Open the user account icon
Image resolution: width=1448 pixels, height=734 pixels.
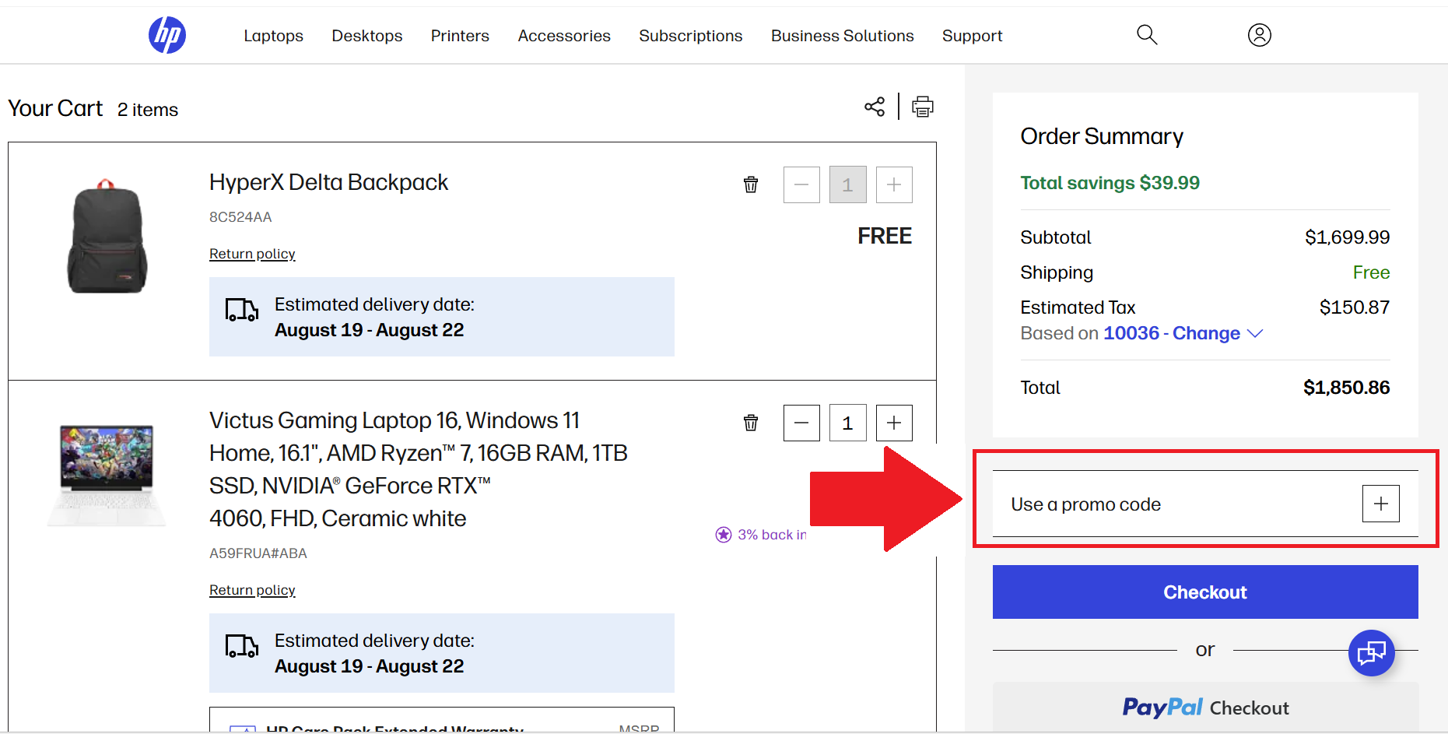(x=1259, y=35)
